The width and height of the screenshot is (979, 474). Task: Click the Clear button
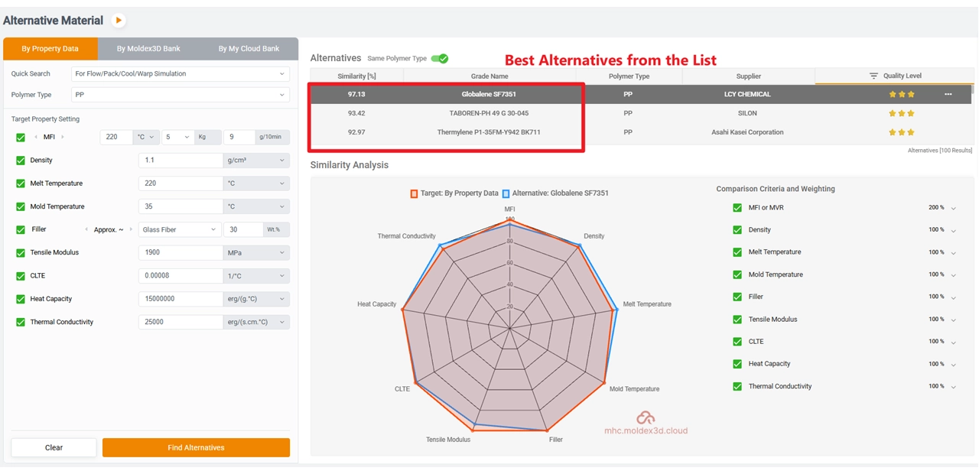coord(54,448)
